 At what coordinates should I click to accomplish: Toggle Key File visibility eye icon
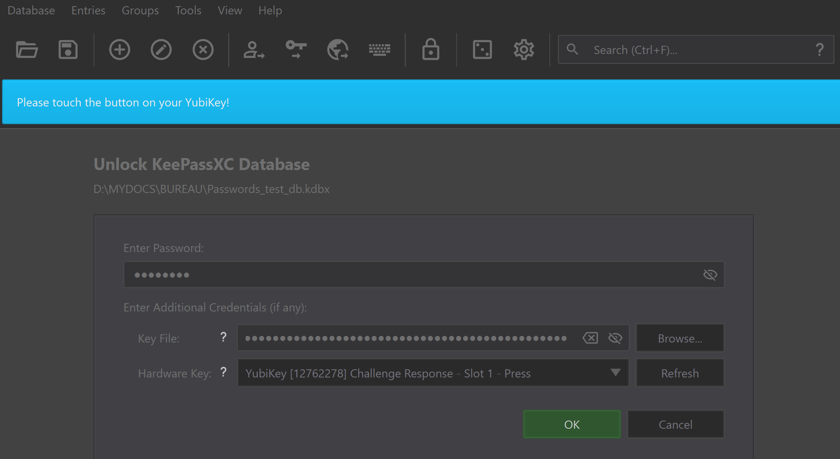pos(615,338)
